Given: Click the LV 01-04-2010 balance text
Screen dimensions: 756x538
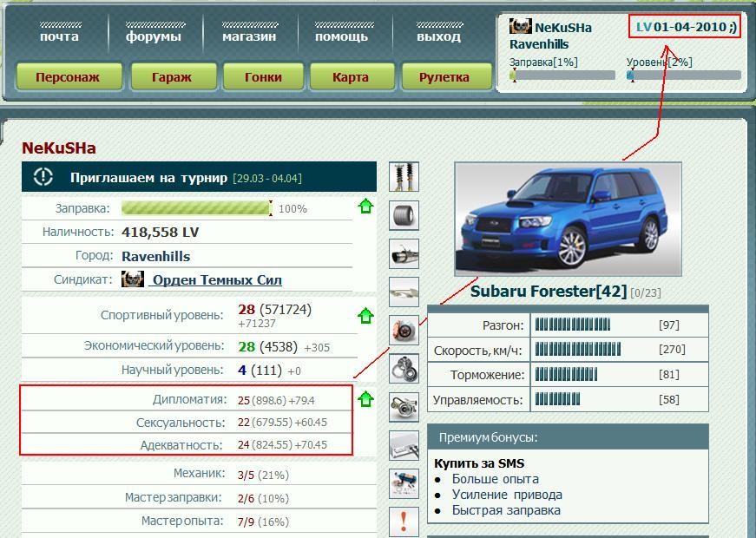Looking at the screenshot, I should [687, 27].
